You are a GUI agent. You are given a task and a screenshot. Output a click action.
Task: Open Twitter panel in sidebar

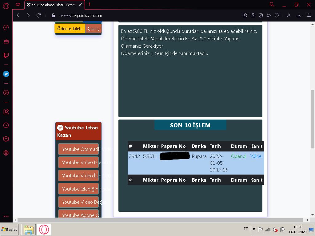(6, 74)
